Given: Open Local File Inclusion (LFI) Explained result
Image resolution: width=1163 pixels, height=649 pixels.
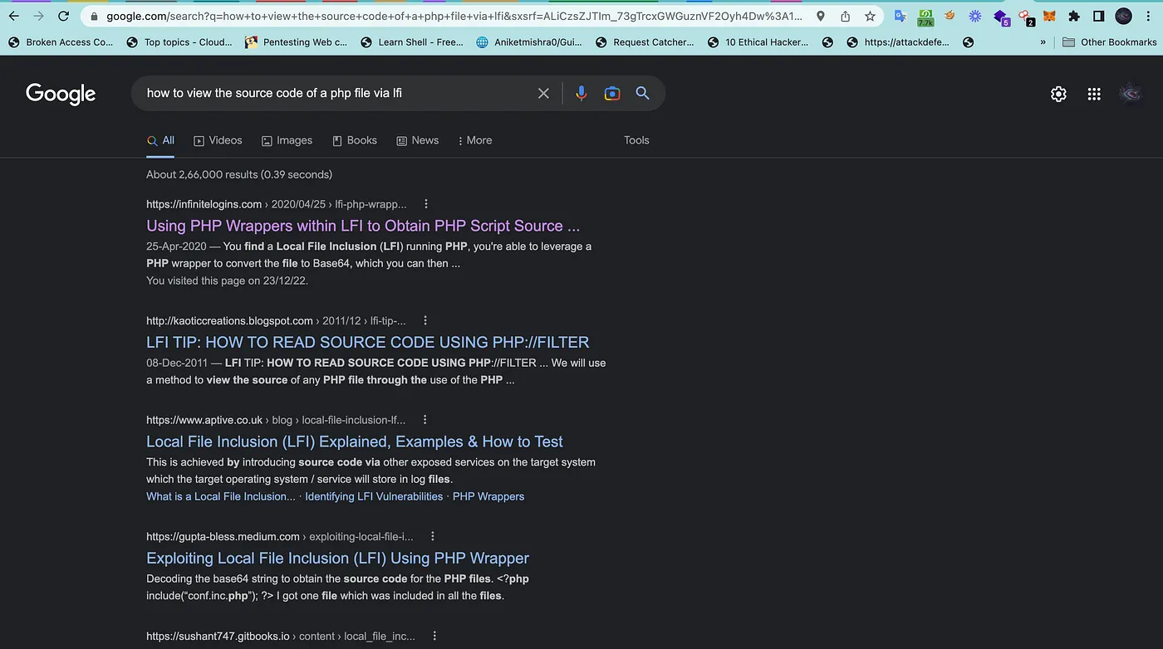Looking at the screenshot, I should pyautogui.click(x=355, y=442).
